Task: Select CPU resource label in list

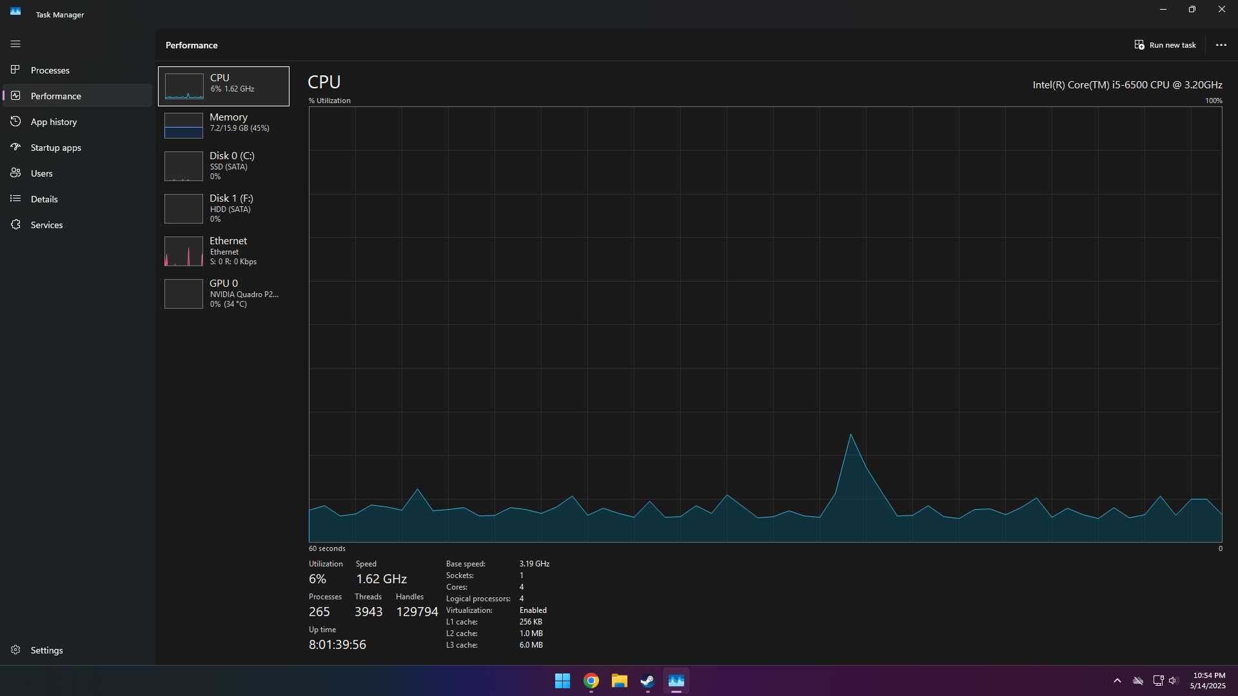Action: (219, 77)
